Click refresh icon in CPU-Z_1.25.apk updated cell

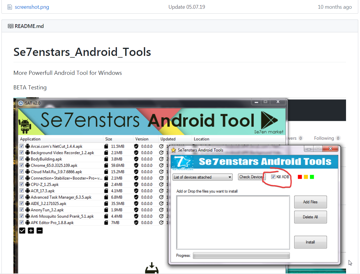(x=161, y=184)
